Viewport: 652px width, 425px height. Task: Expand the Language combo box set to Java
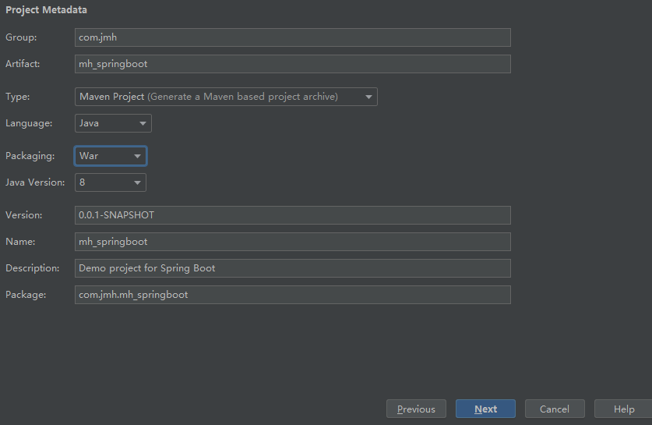point(113,123)
